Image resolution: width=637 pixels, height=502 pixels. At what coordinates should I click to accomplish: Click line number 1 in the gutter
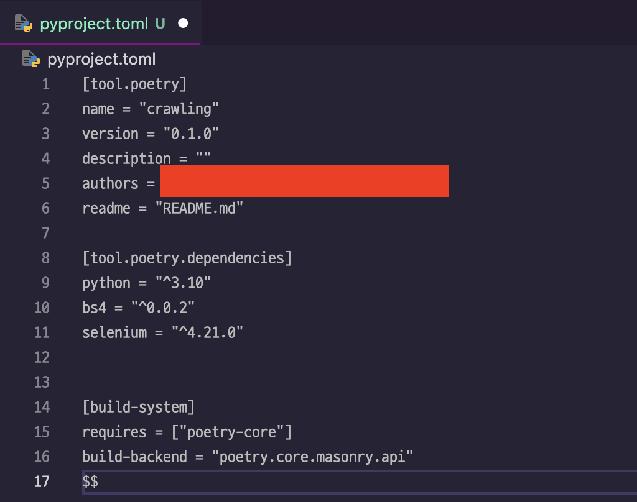coord(45,84)
